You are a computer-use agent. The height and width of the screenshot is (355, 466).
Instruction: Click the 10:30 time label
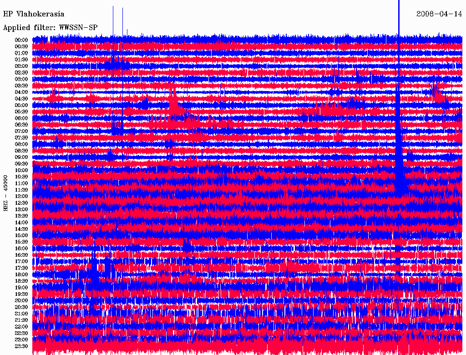(21, 177)
